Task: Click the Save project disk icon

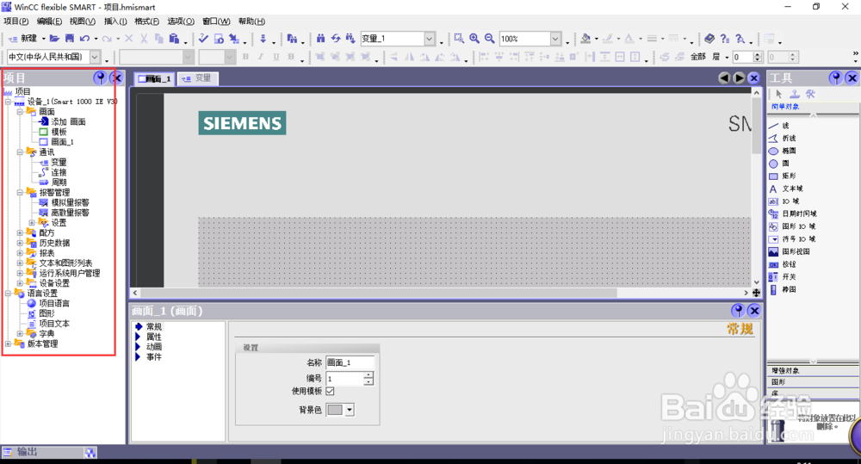Action: (69, 39)
